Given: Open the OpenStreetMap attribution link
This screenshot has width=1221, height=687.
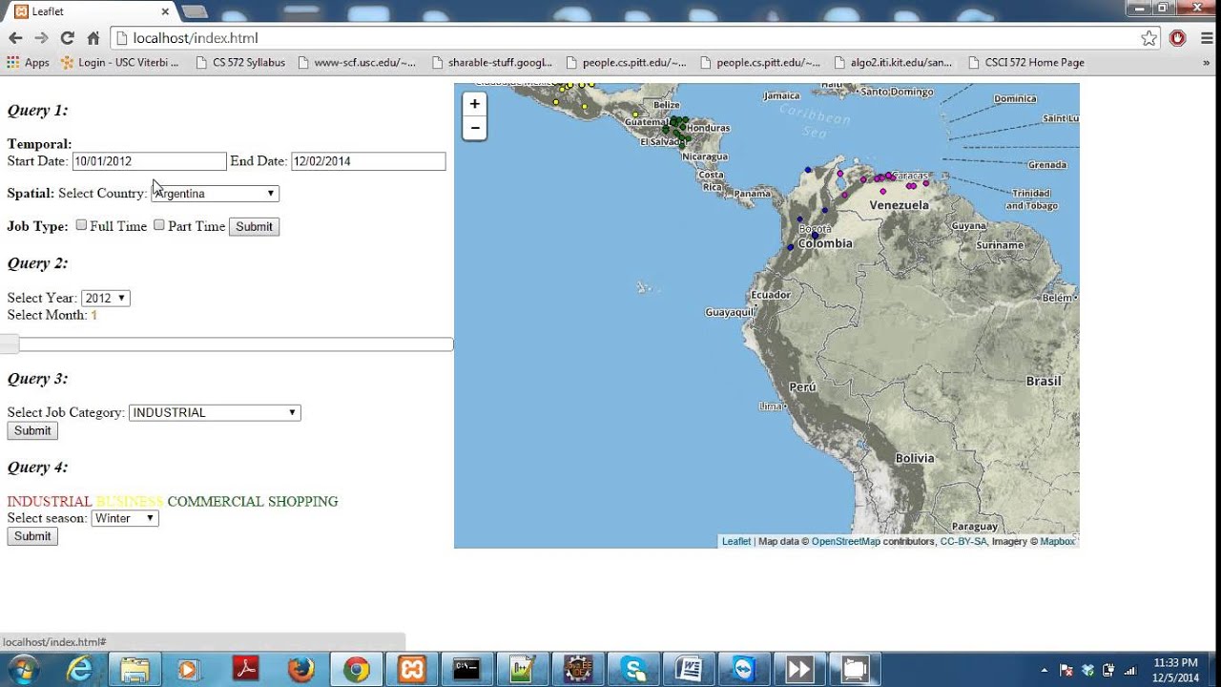Looking at the screenshot, I should click(x=845, y=541).
